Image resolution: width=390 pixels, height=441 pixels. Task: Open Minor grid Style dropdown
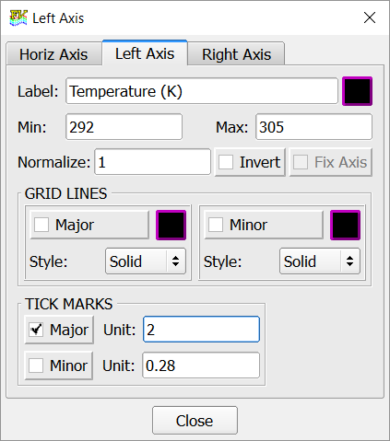[320, 261]
